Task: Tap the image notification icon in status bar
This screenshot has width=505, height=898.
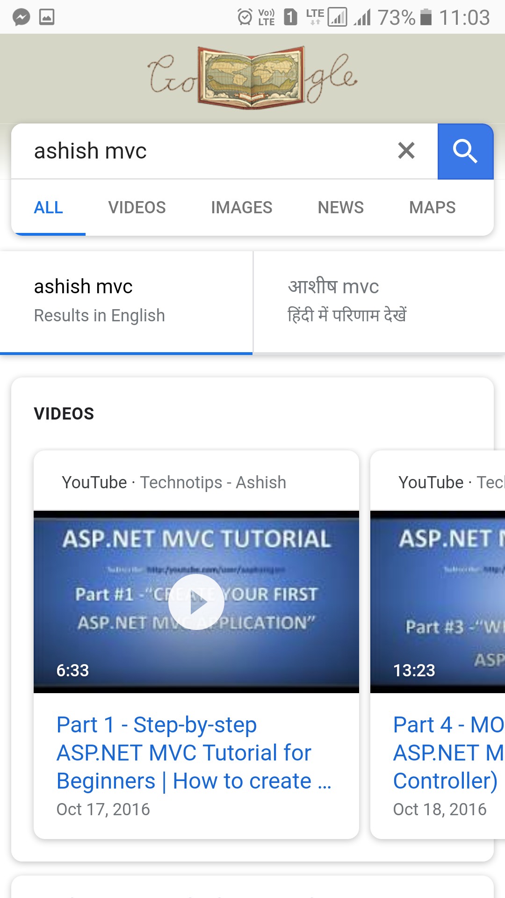Action: point(47,17)
